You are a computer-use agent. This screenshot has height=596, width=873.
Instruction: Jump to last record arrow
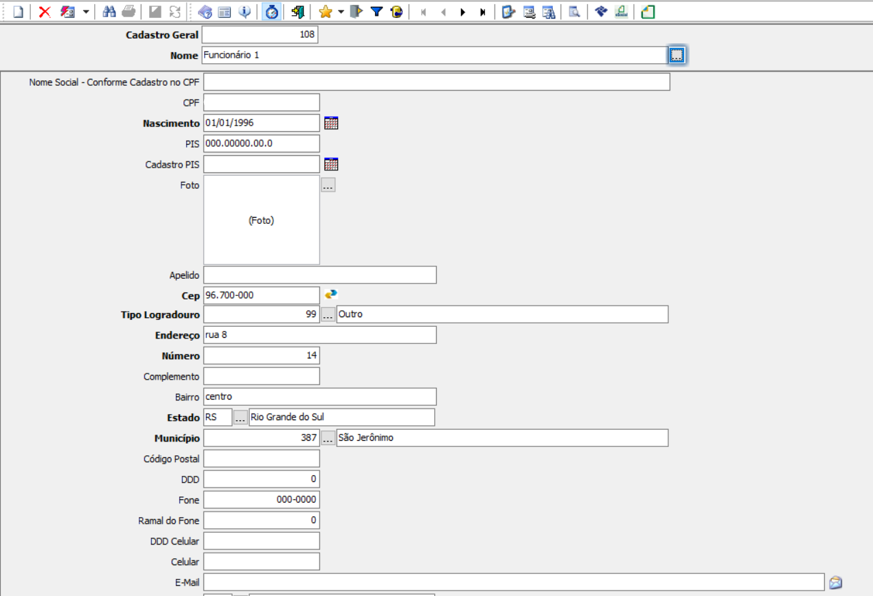coord(483,12)
